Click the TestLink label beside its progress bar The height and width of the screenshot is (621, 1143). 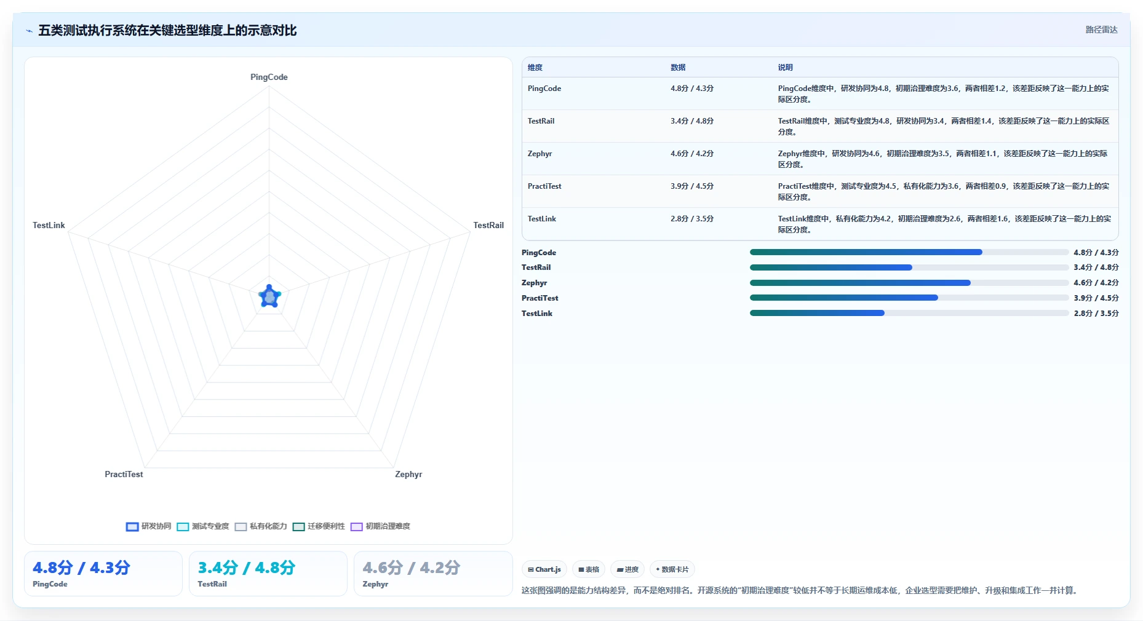tap(537, 314)
